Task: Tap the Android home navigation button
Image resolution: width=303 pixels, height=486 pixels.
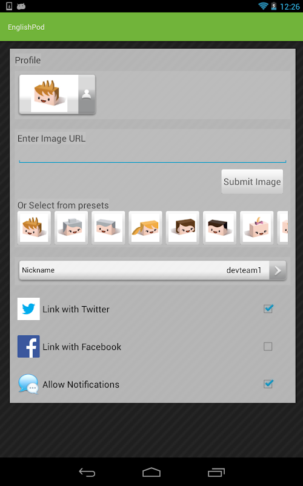Action: click(x=151, y=472)
